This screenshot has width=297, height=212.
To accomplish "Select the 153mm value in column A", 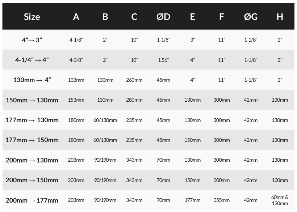I will [x=76, y=100].
